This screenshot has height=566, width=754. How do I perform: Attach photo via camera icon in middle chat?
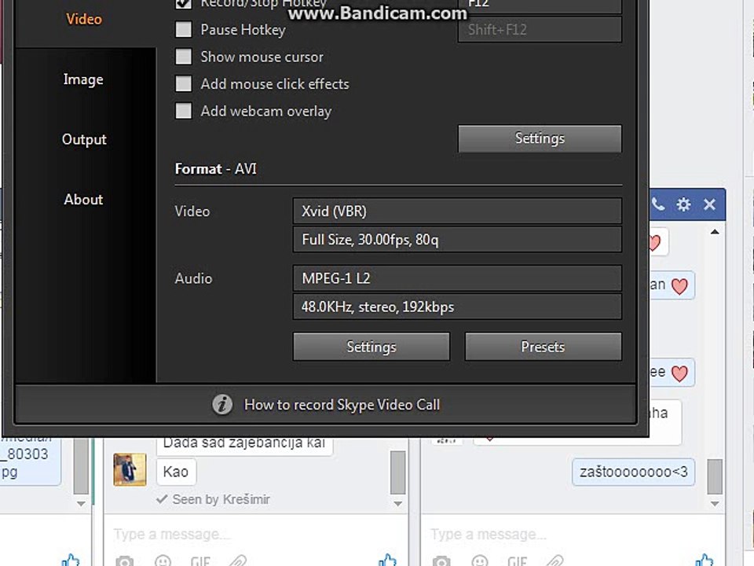pos(125,561)
